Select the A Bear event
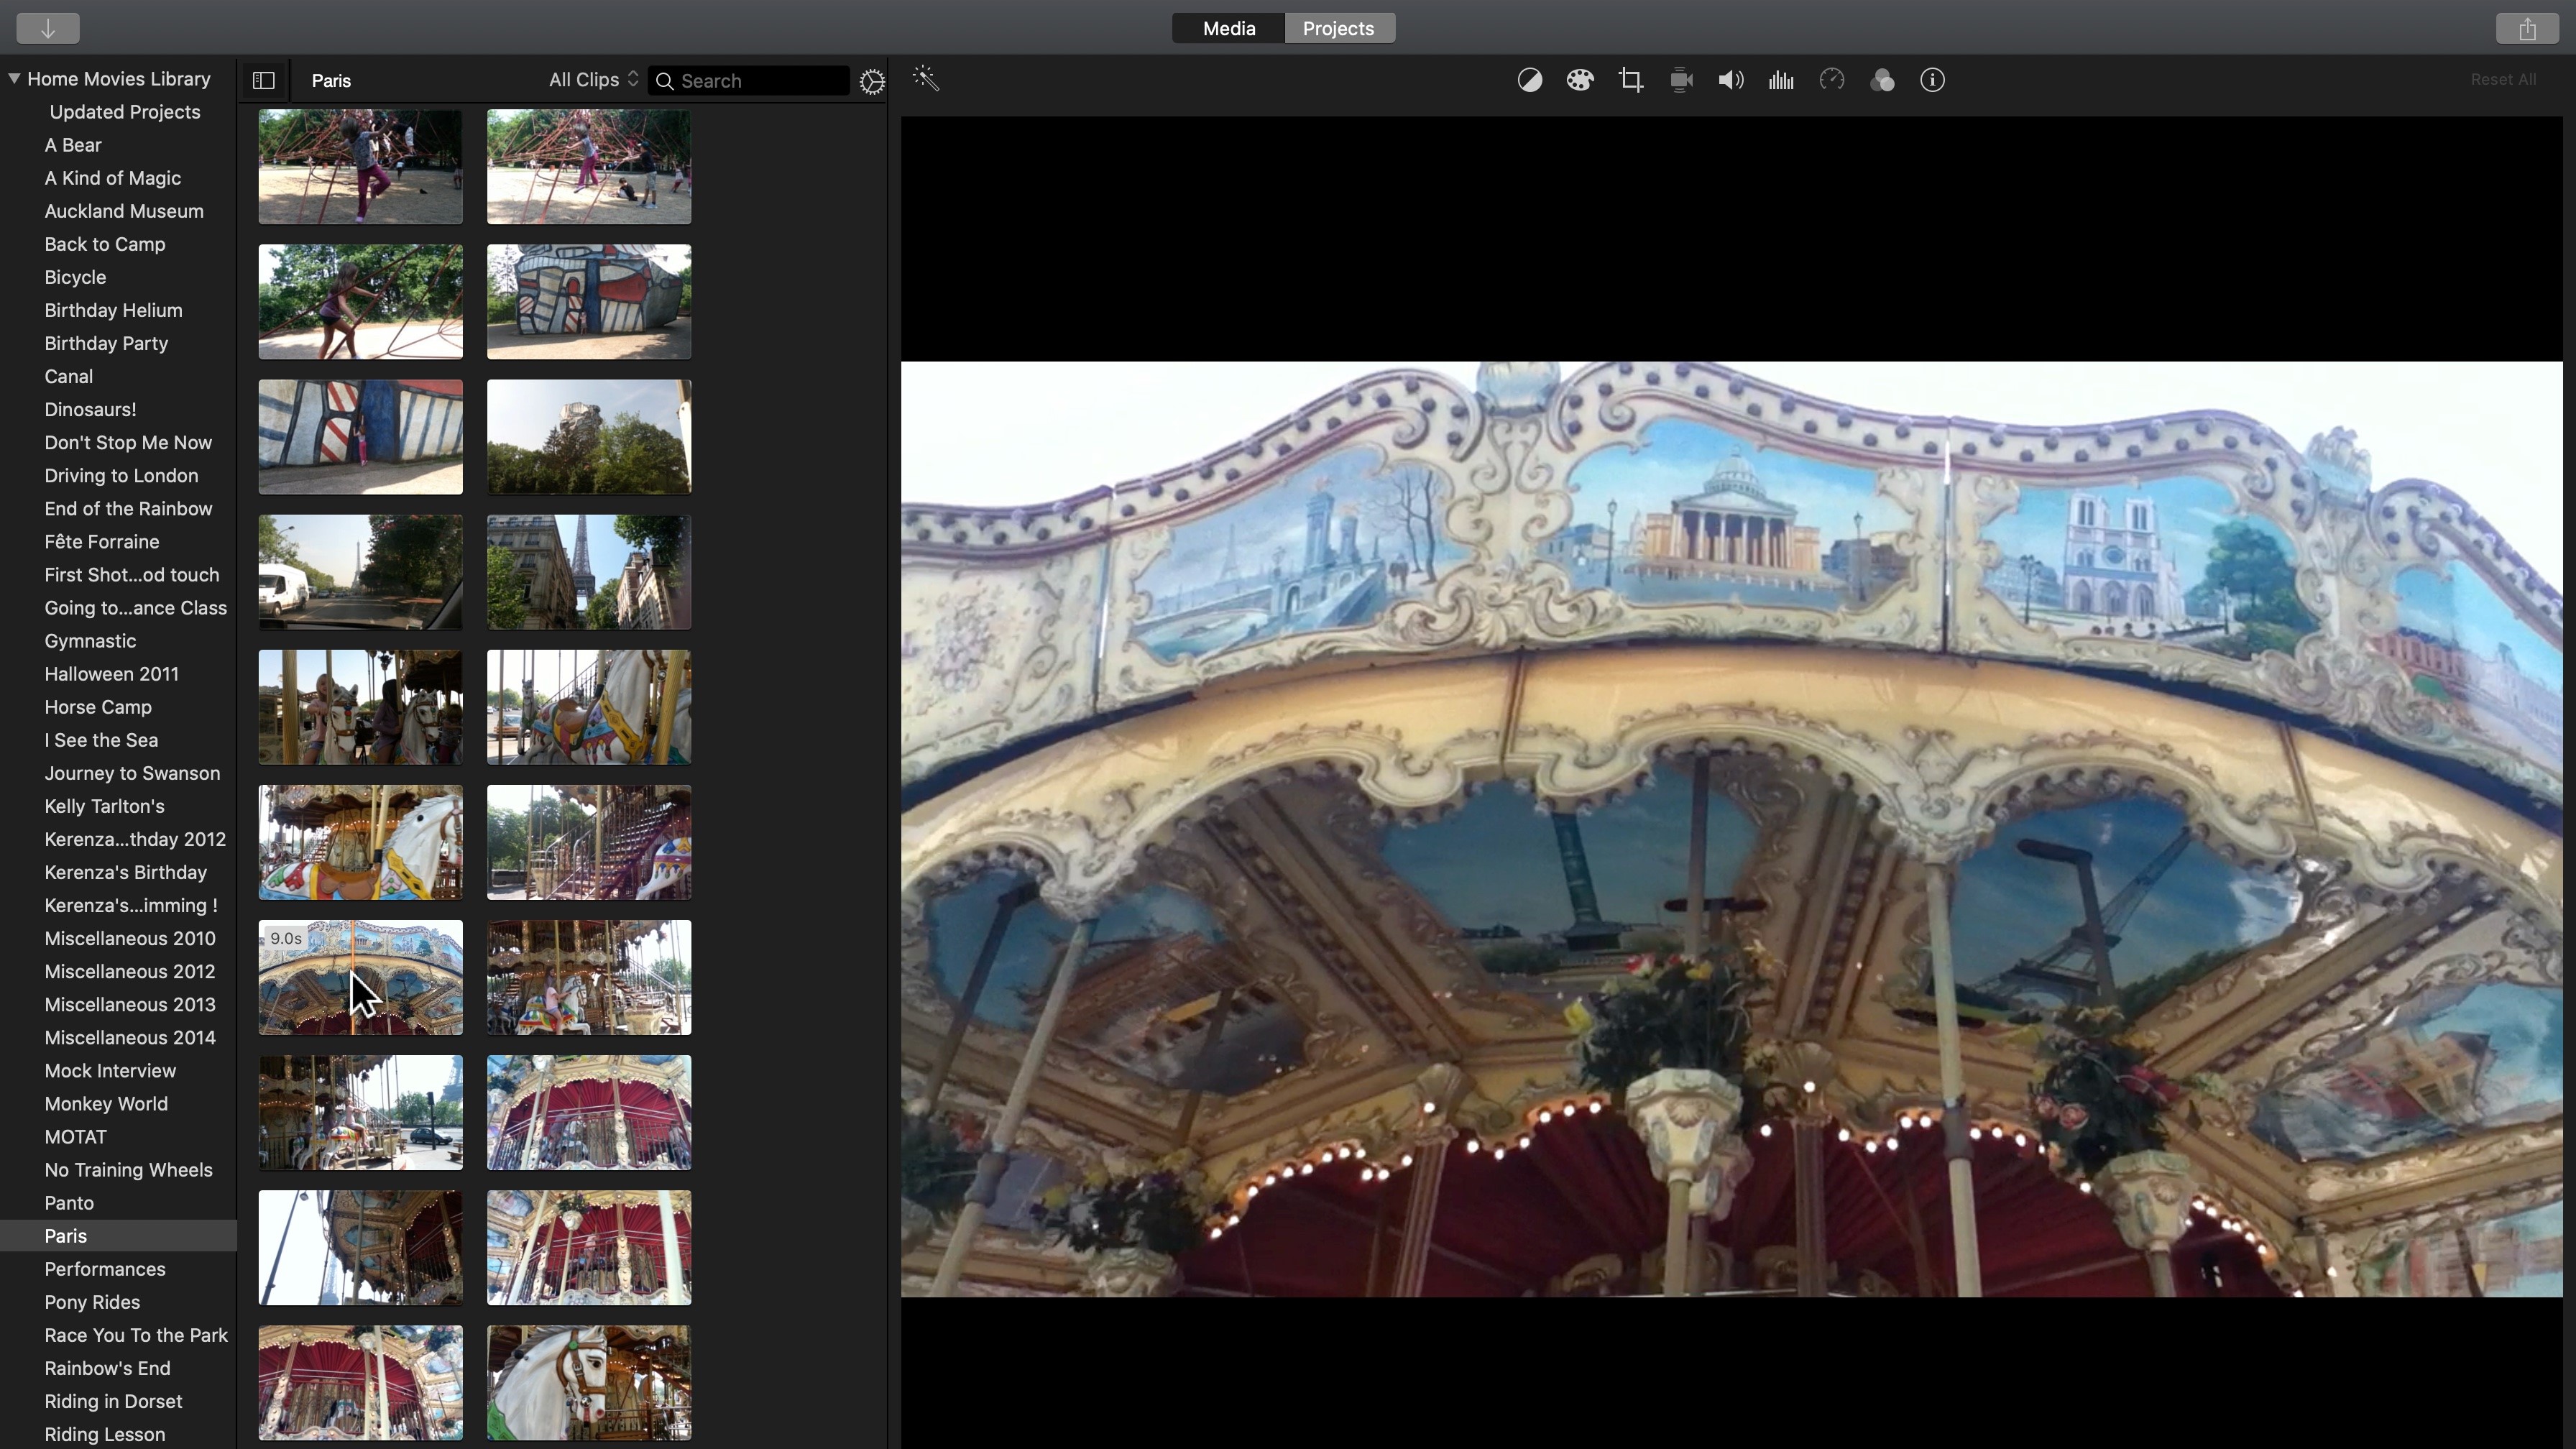 pos(73,145)
